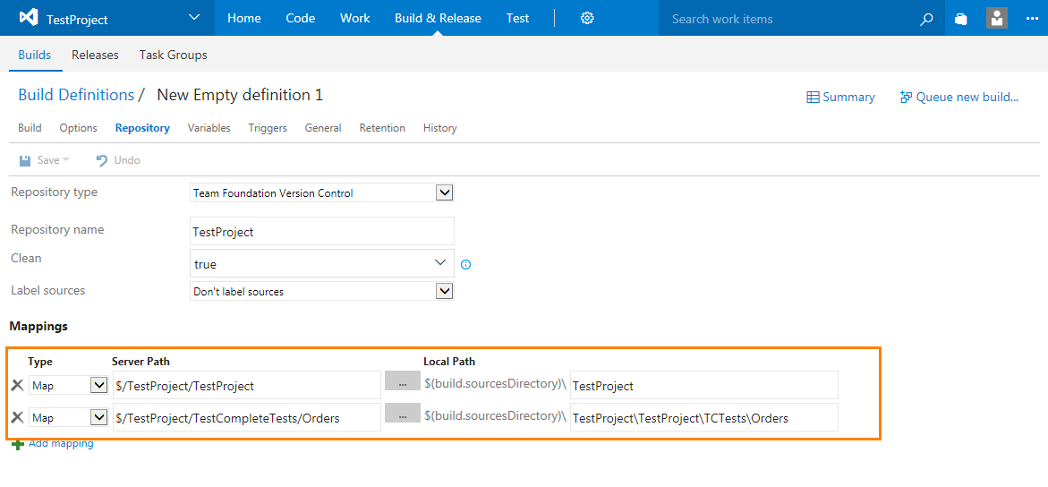Open the Repository type dropdown

444,192
